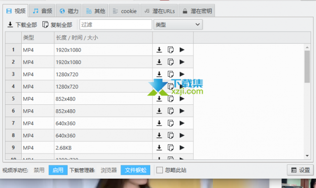This screenshot has height=188, width=316.
Task: Play the row 6 video
Action: 182,111
